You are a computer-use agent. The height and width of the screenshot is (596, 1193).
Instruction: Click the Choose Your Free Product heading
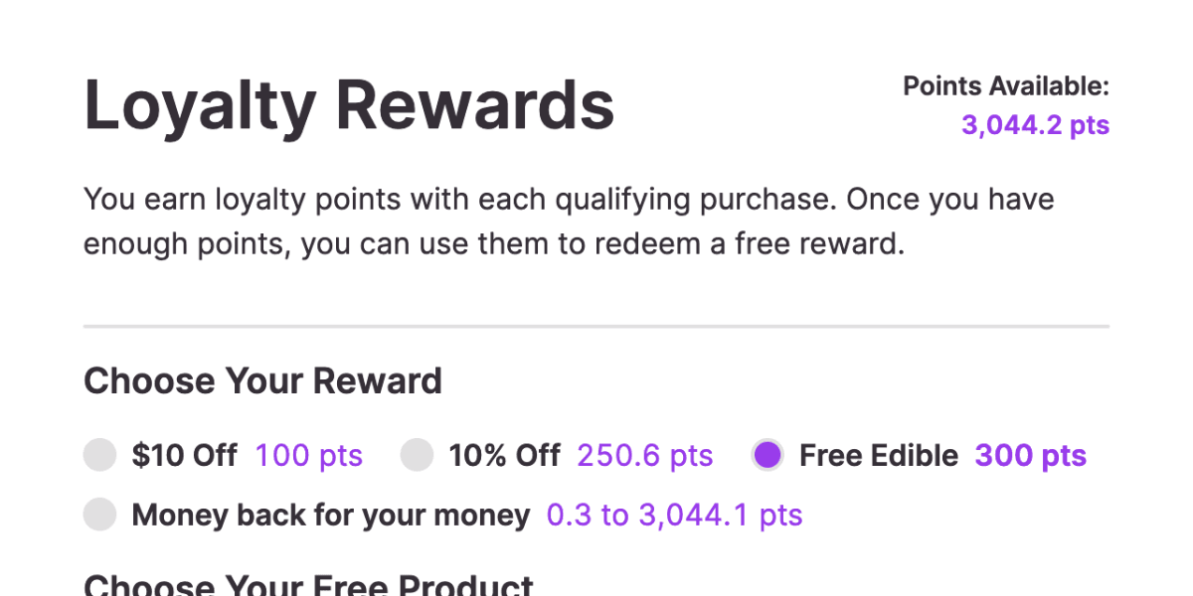tap(308, 584)
